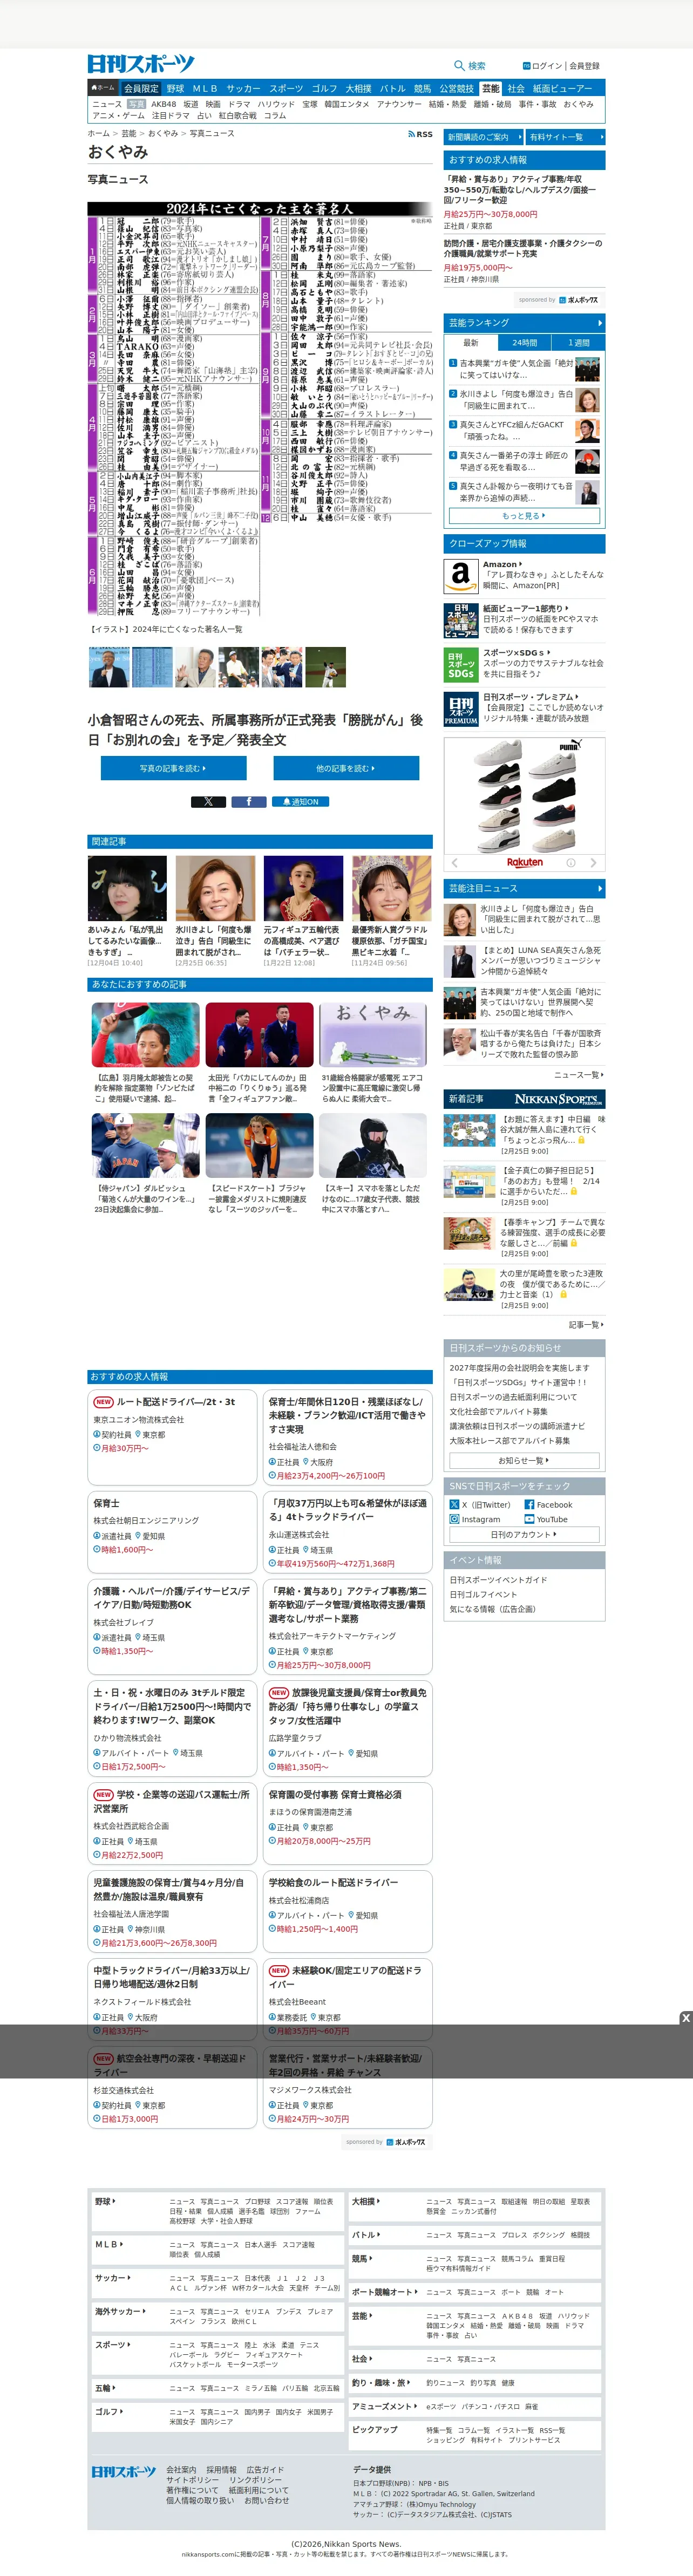Open the 個人情報の取り扱い link in the footer
Screen dimensions: 693x2576
click(x=200, y=2500)
